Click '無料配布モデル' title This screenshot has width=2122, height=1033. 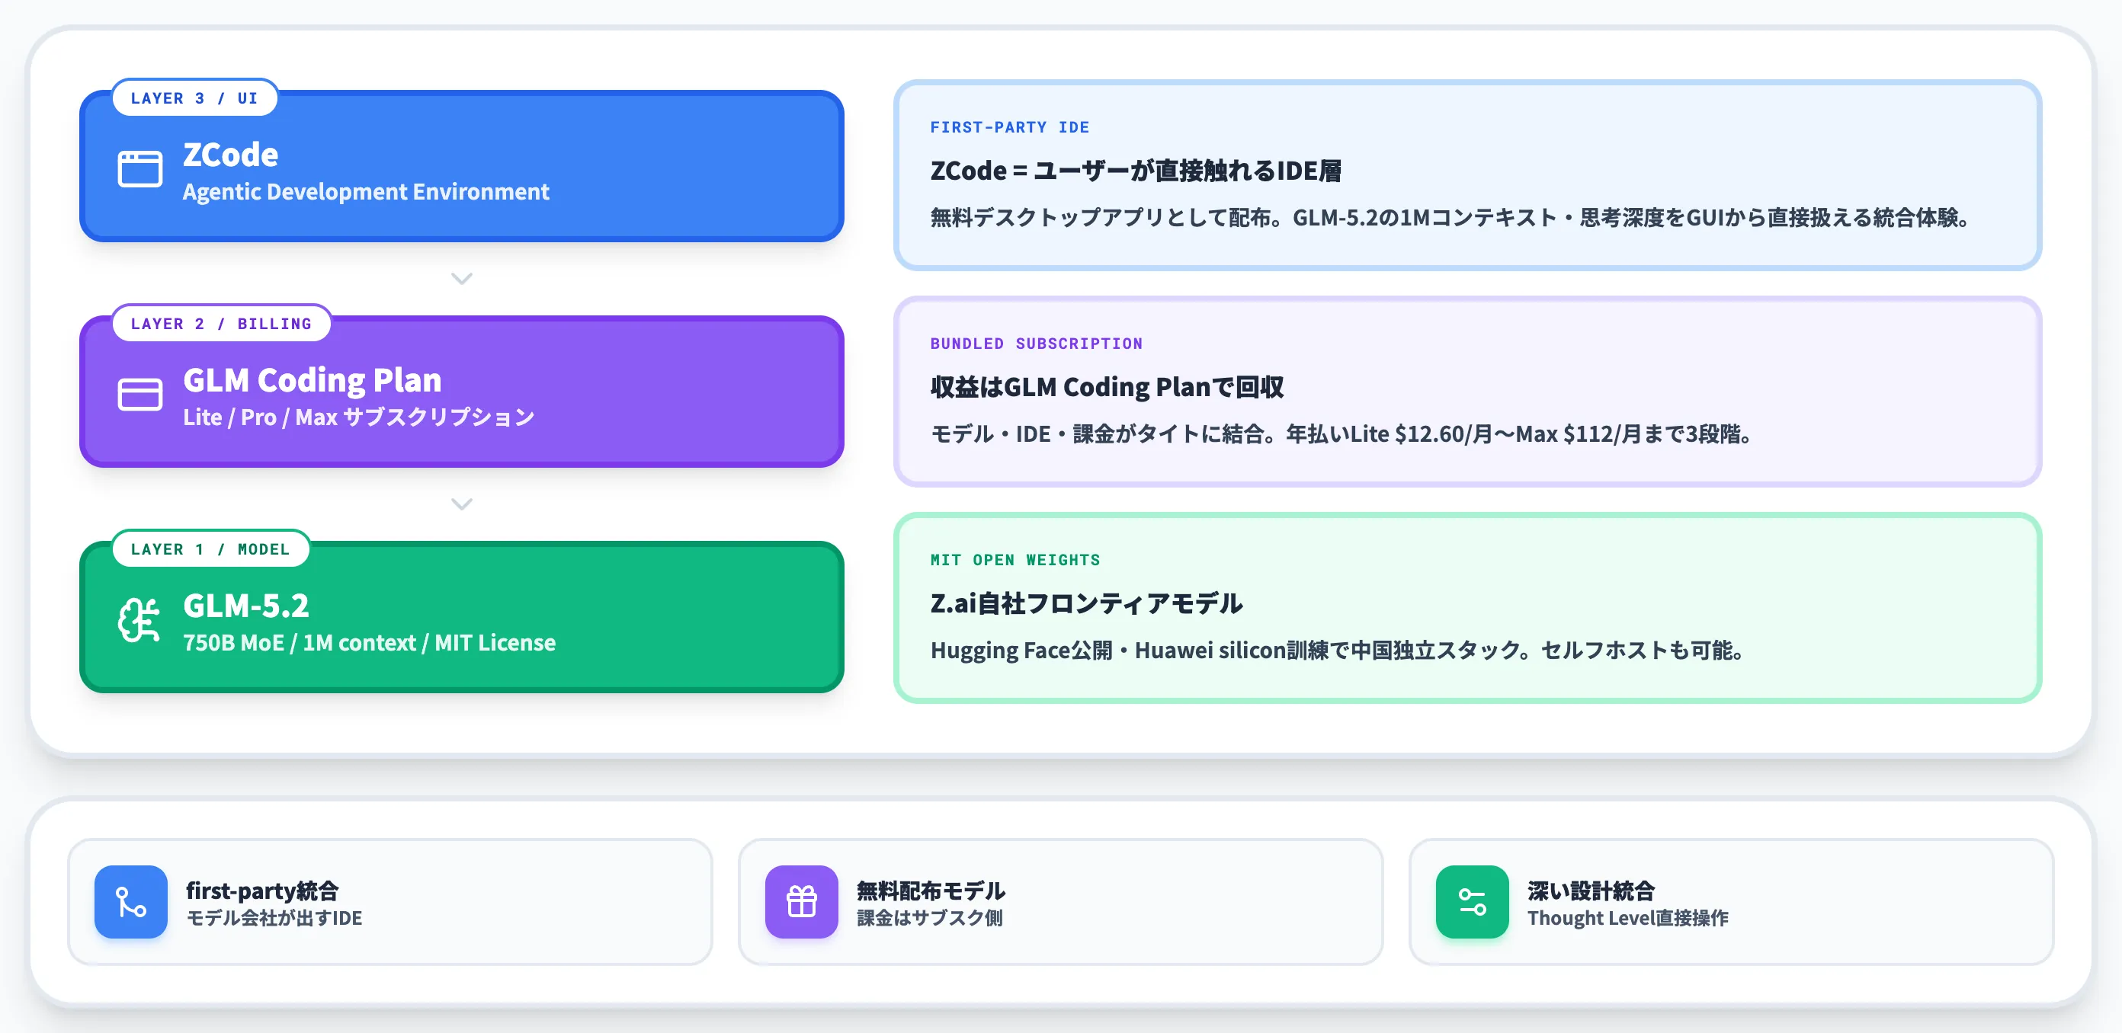931,891
